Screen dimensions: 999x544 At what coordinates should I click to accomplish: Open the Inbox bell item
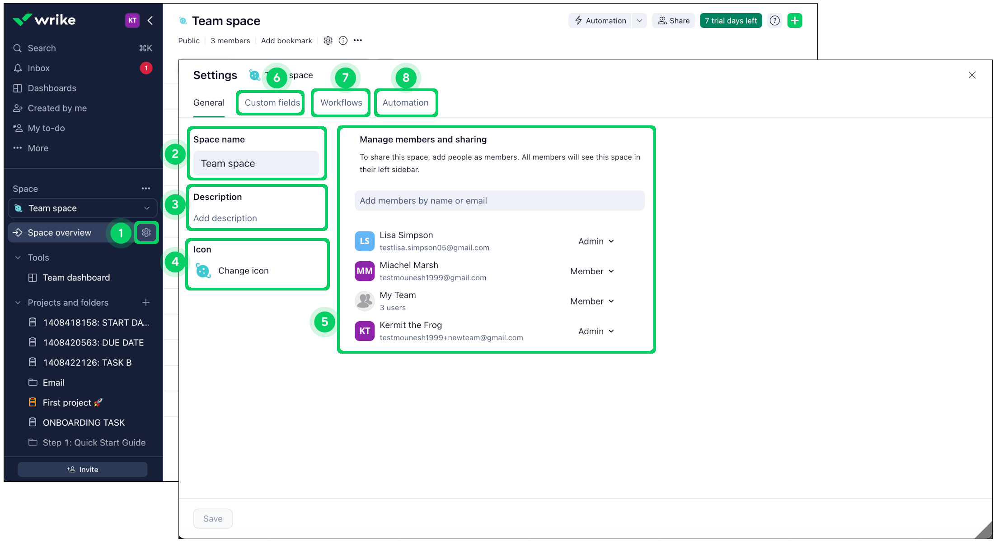coord(38,68)
